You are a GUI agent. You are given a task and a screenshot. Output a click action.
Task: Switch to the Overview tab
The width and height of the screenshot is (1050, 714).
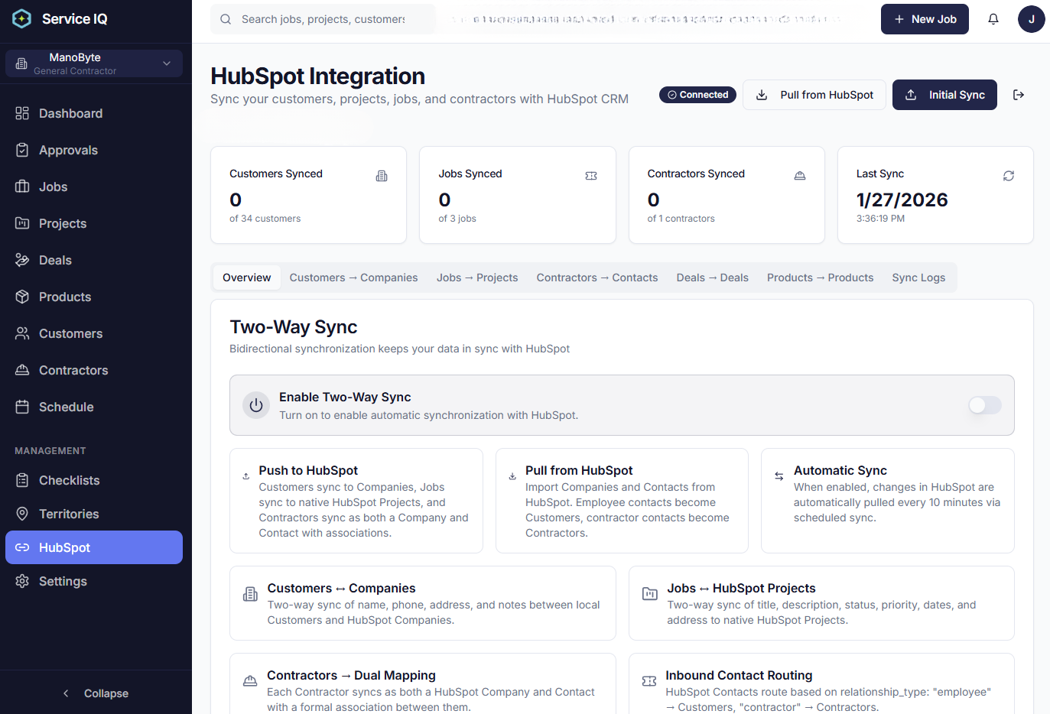pyautogui.click(x=246, y=277)
